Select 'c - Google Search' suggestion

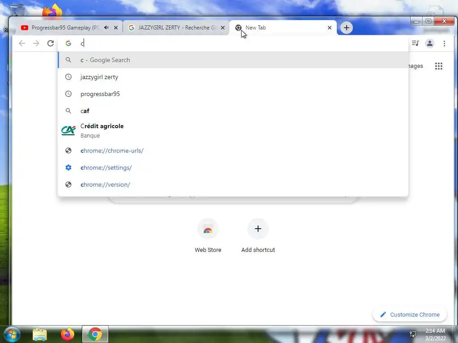click(x=233, y=60)
